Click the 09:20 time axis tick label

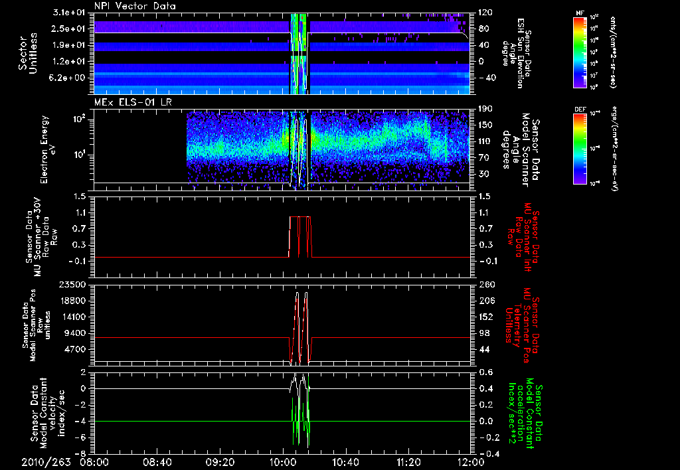point(220,462)
